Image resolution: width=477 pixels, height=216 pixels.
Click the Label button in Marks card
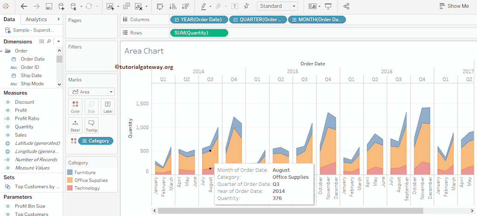pos(108,106)
